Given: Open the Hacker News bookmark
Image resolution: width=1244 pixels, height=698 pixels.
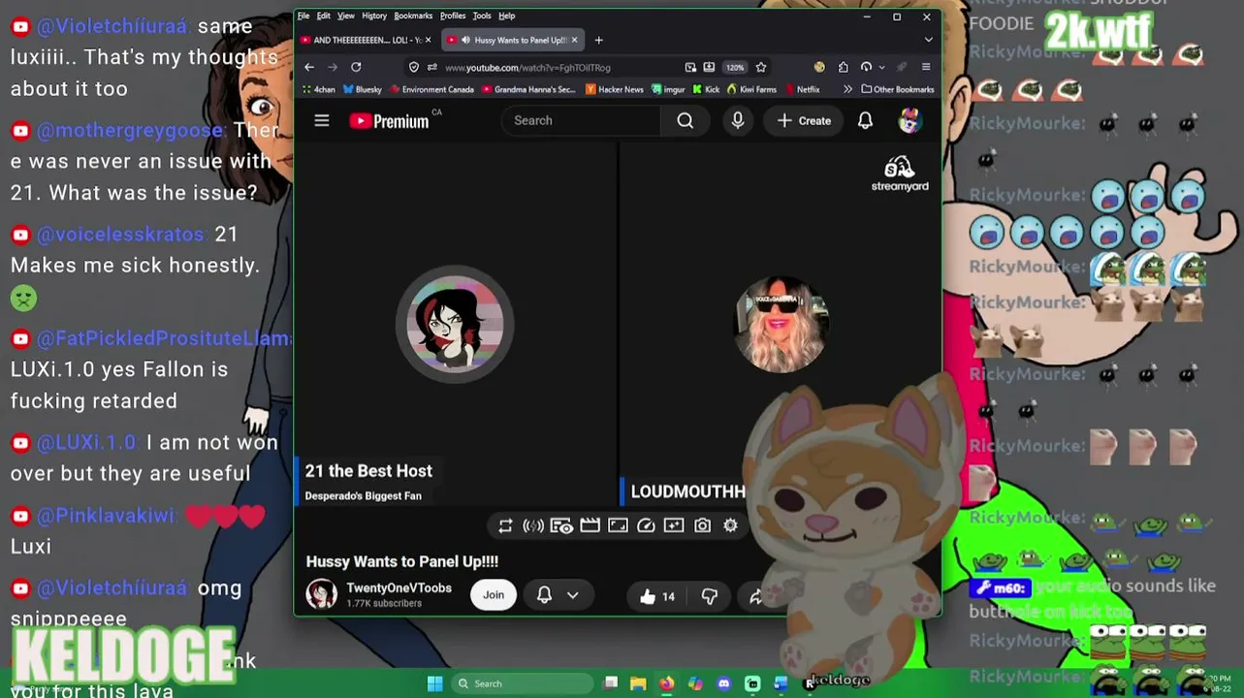Looking at the screenshot, I should [615, 89].
